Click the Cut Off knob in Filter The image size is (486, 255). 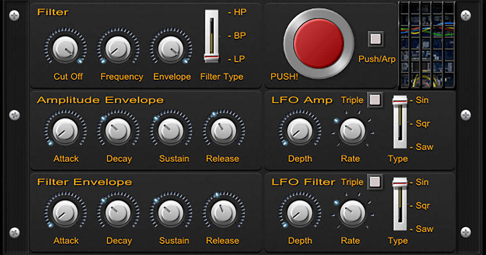click(x=65, y=49)
